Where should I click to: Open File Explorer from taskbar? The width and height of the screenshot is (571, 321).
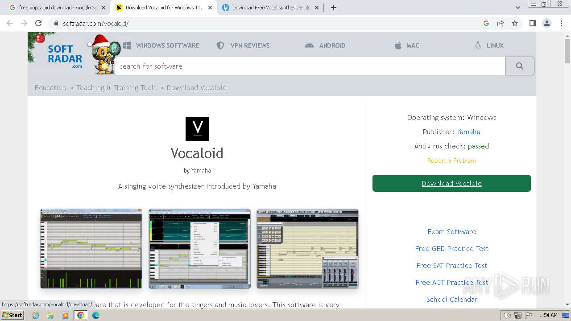50,315
